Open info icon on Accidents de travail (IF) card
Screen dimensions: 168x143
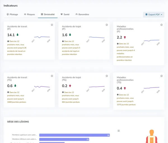(x=52, y=25)
